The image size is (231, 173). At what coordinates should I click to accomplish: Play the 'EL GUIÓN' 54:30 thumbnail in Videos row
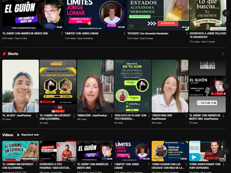point(95,151)
